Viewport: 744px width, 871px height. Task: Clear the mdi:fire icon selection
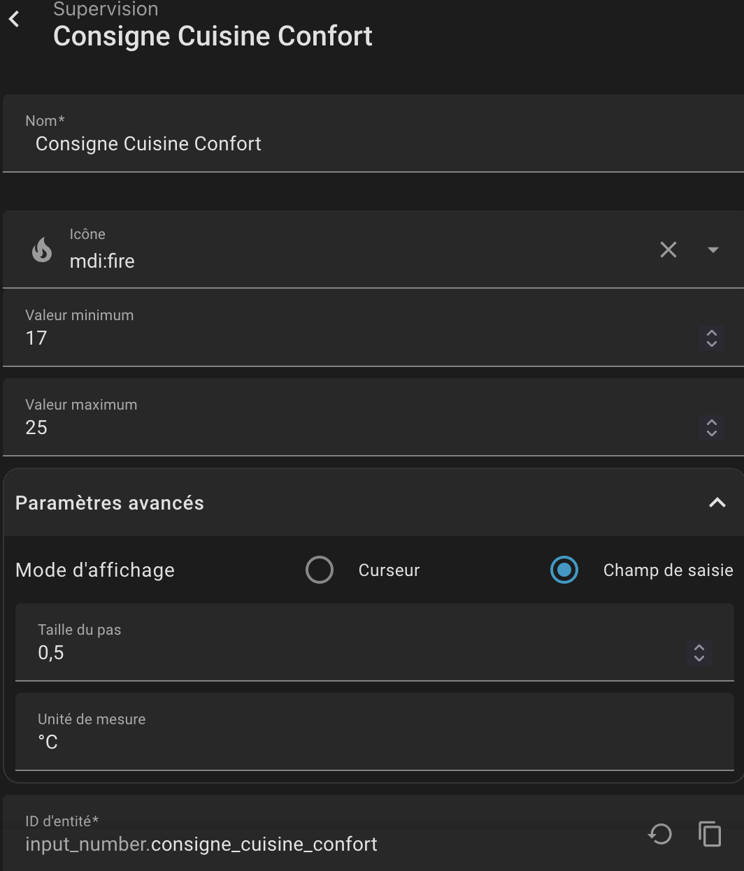[668, 250]
